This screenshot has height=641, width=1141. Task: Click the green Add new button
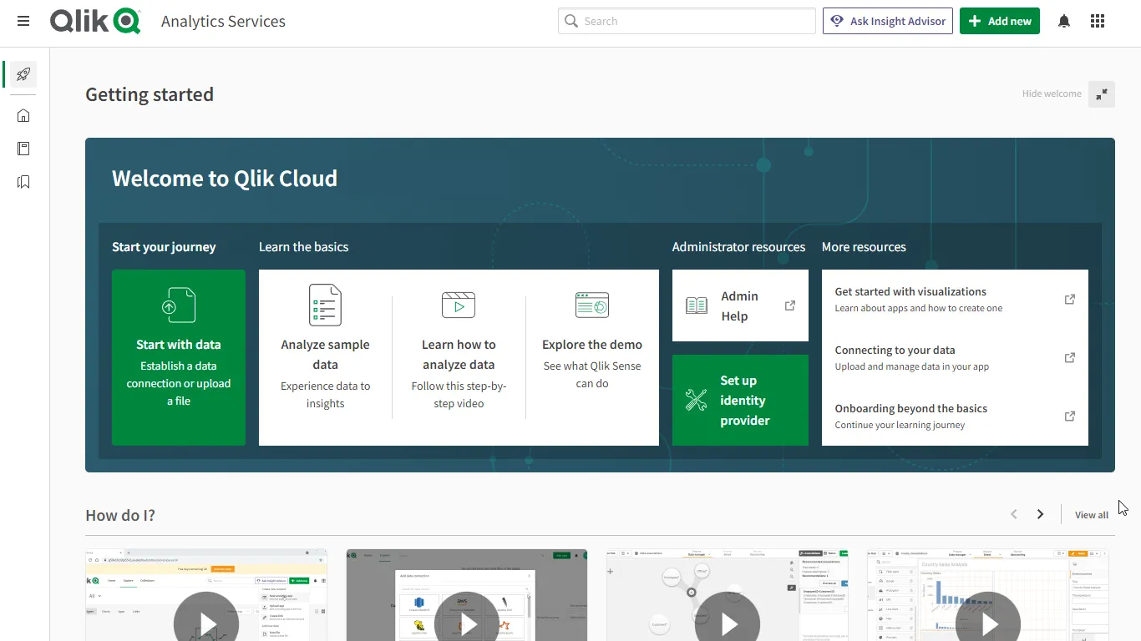pos(999,21)
